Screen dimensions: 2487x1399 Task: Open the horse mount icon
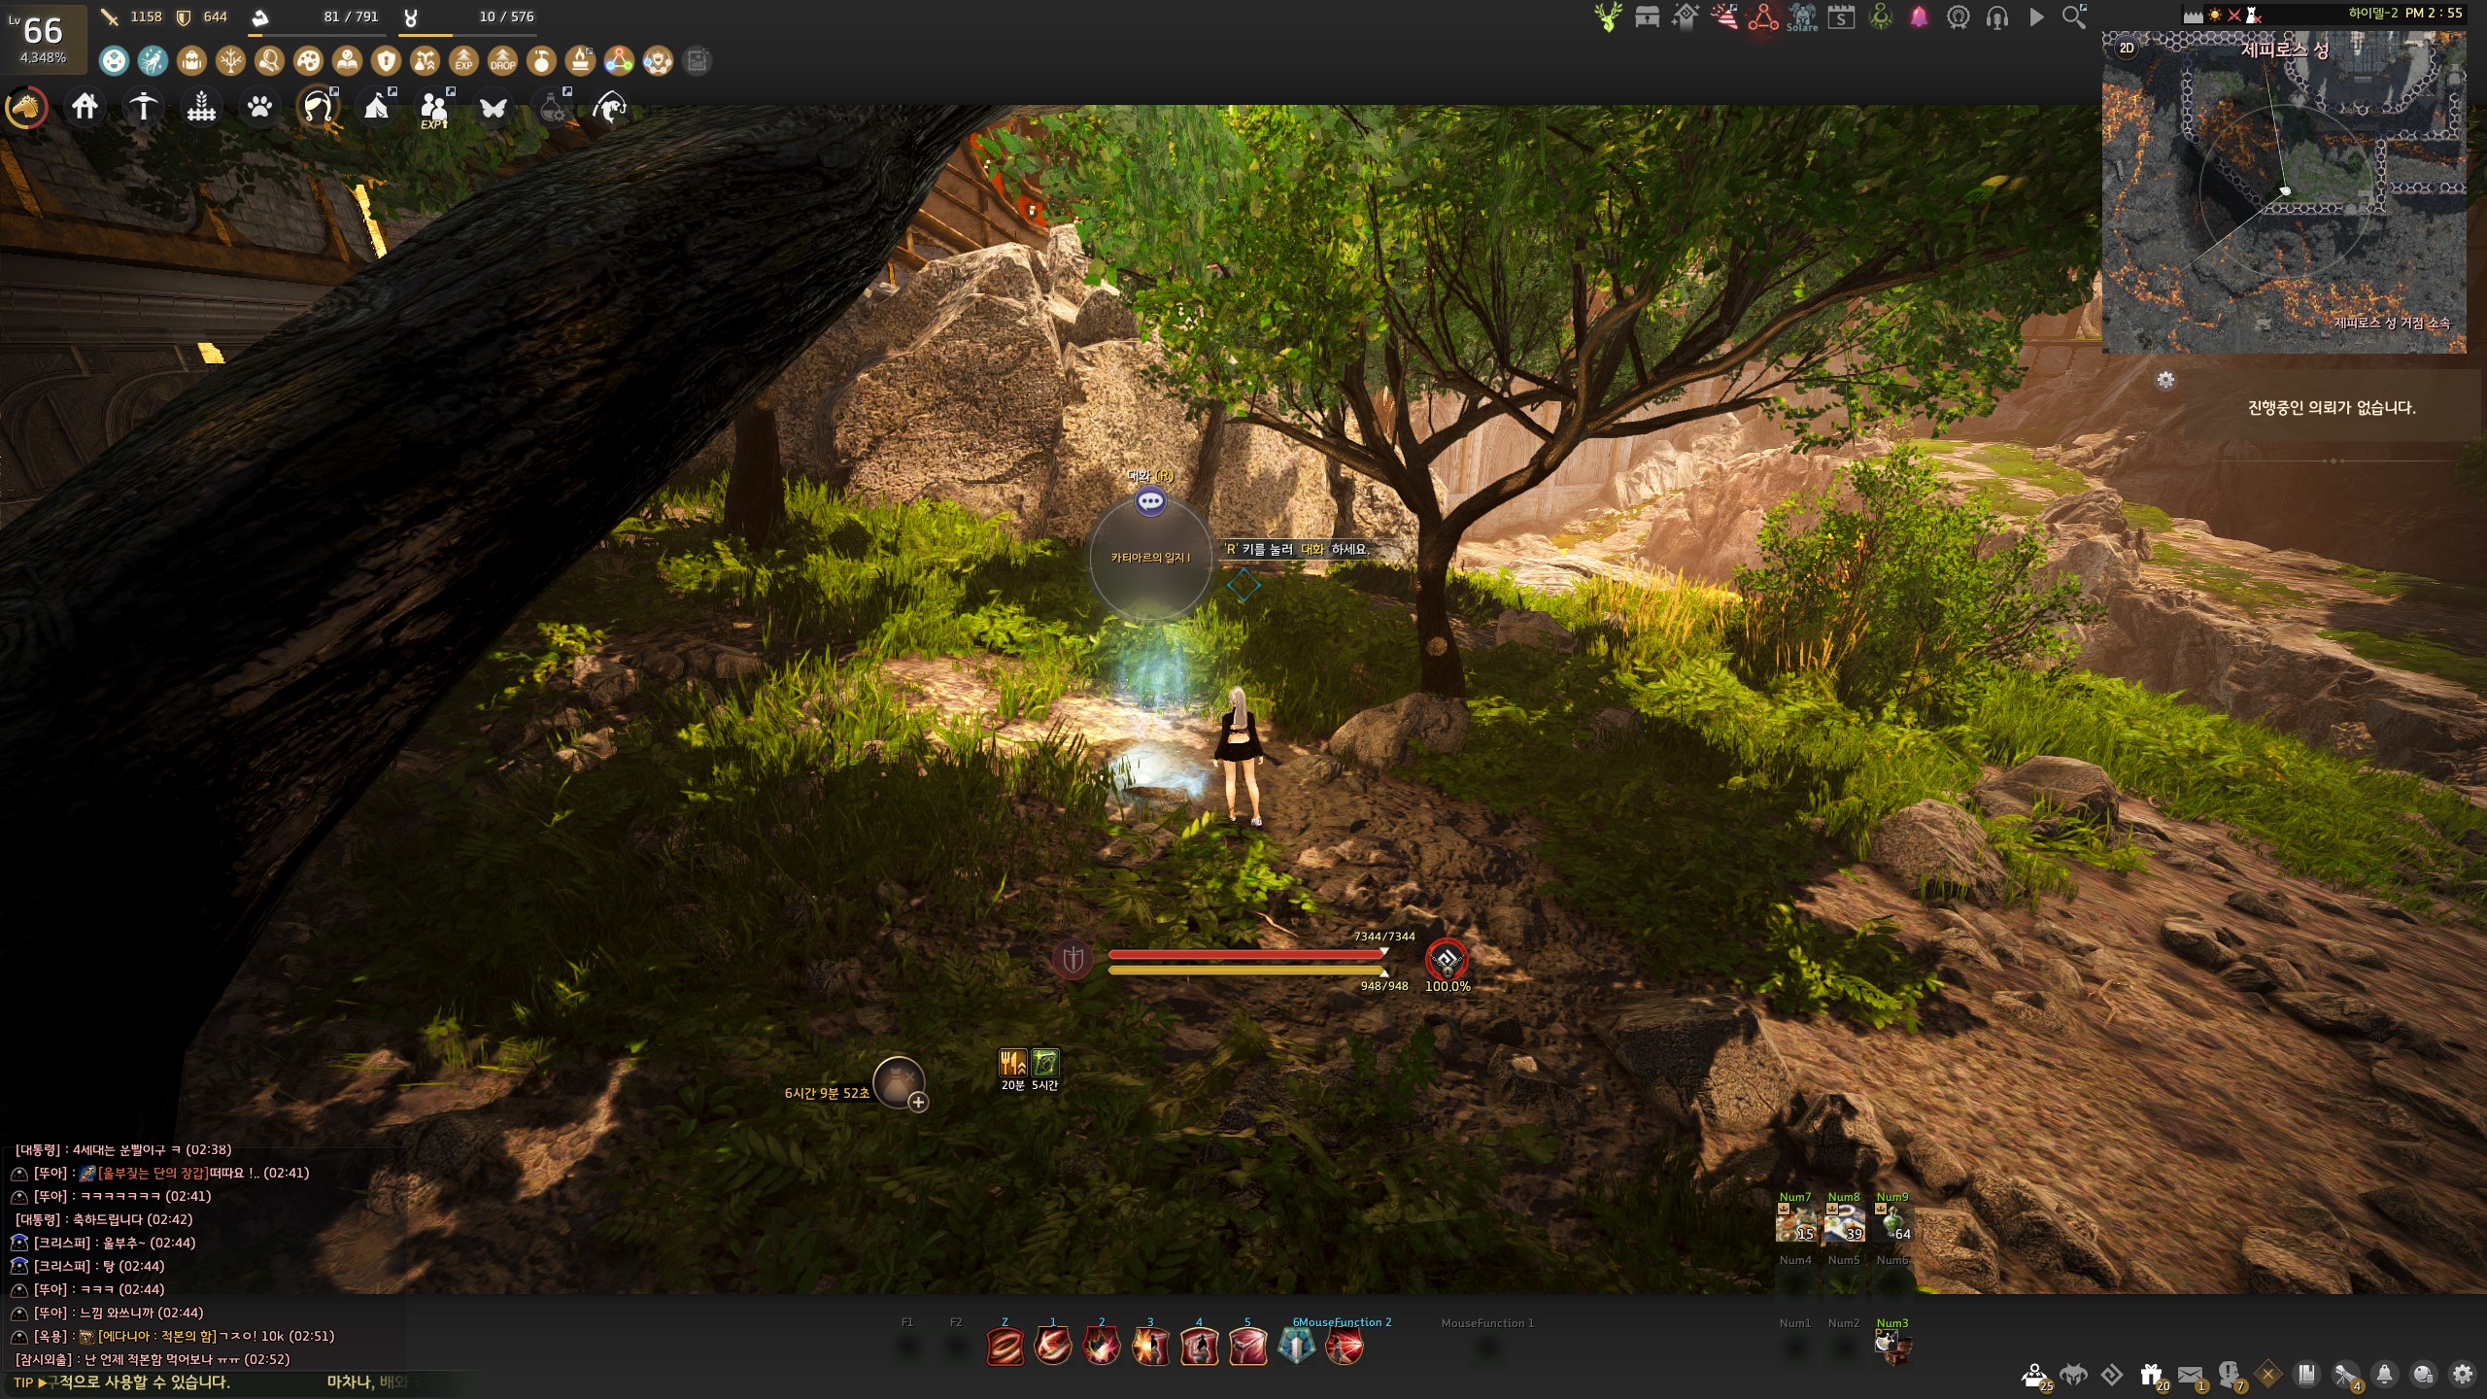coord(26,108)
